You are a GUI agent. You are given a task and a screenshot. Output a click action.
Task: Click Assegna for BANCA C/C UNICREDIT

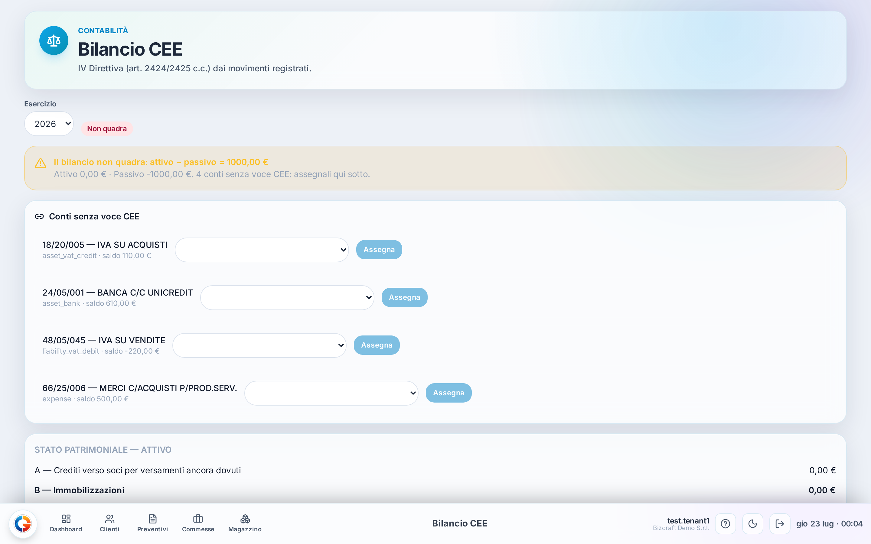point(405,298)
